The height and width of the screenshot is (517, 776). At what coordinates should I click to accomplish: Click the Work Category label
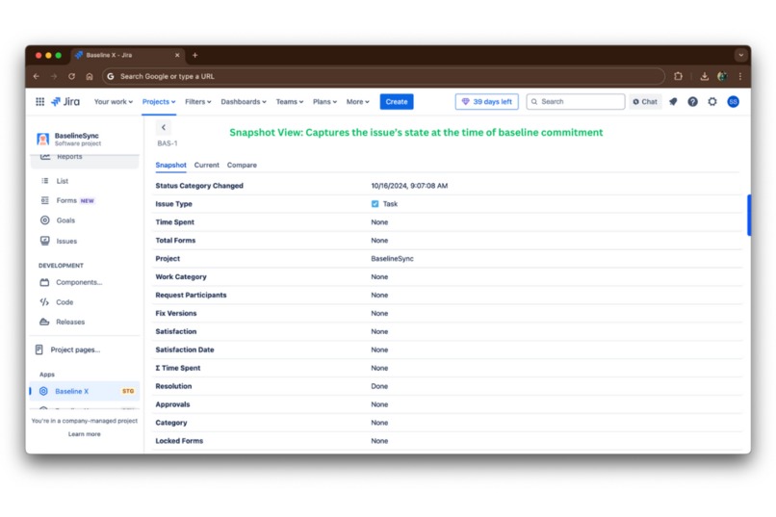(x=181, y=277)
